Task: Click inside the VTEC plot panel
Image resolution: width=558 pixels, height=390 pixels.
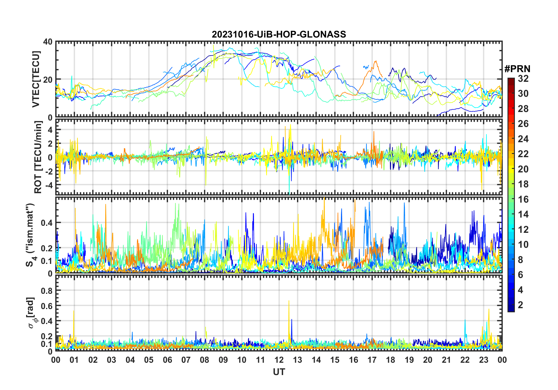Action: (x=279, y=79)
